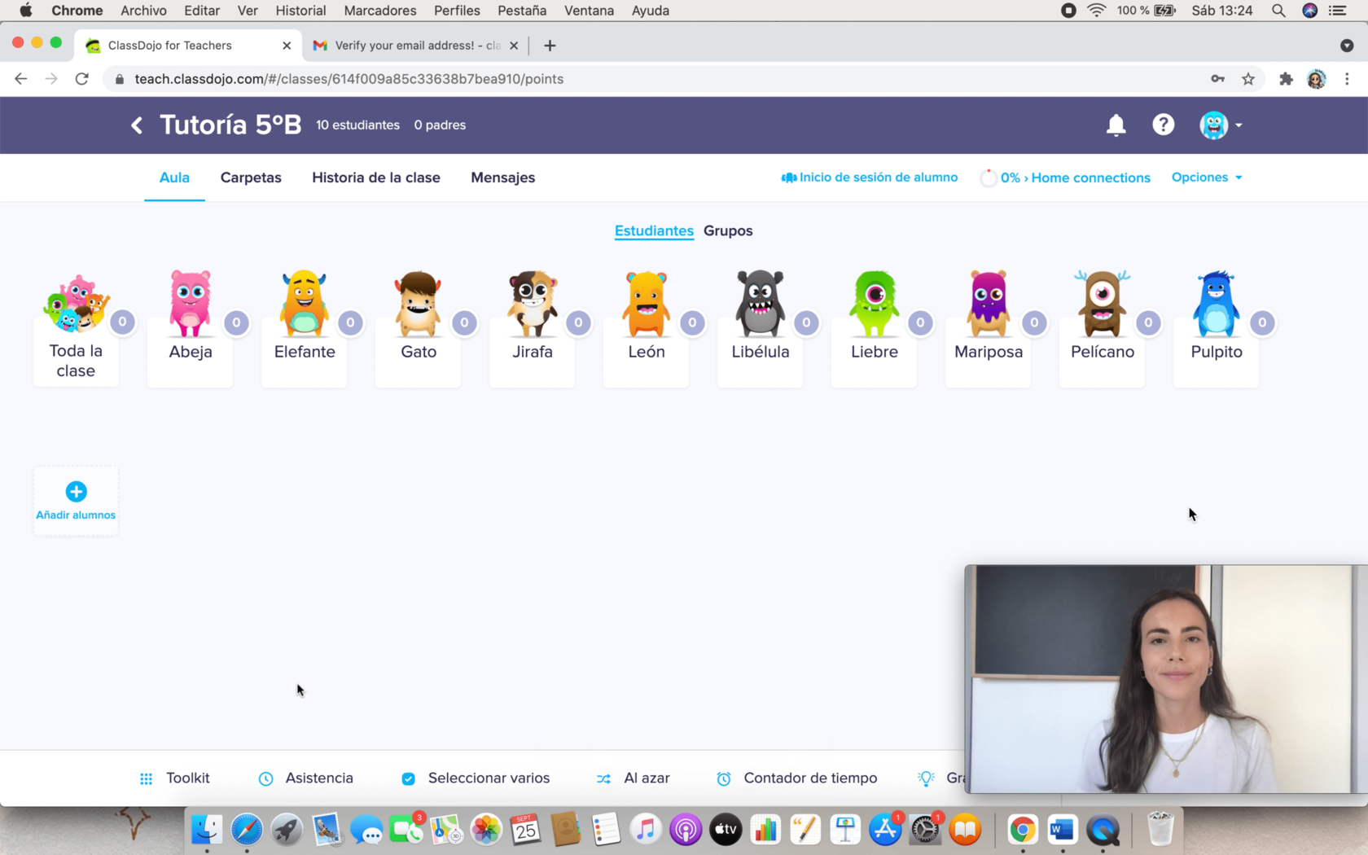Switch to the Grupos view
1368x855 pixels.
point(728,230)
